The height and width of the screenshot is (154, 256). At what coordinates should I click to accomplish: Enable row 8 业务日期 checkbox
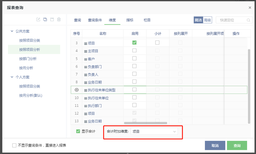[x=134, y=81]
